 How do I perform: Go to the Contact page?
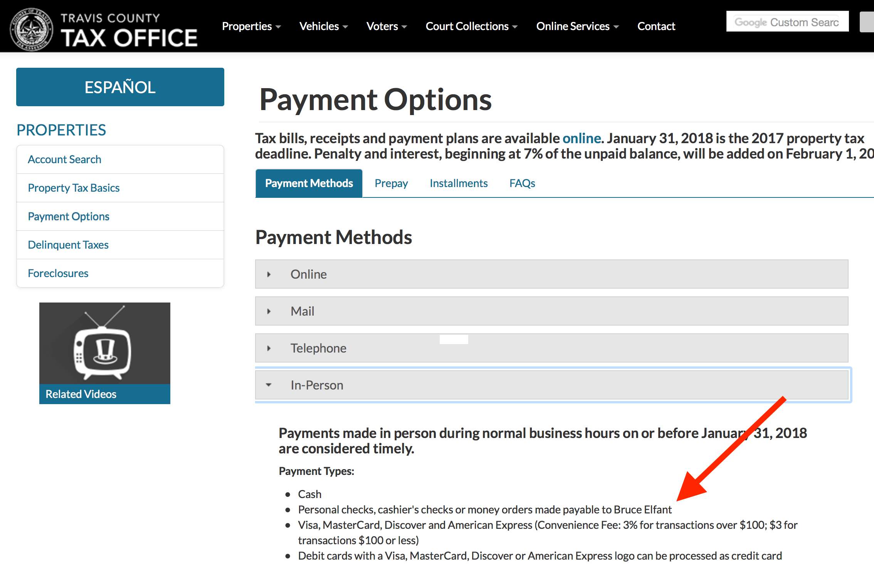656,26
